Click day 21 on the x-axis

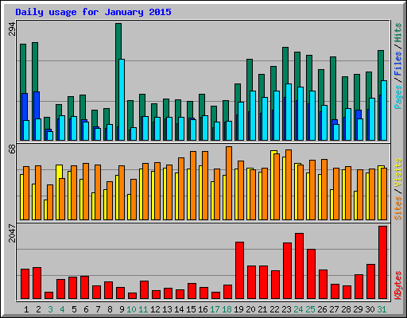[262, 309]
